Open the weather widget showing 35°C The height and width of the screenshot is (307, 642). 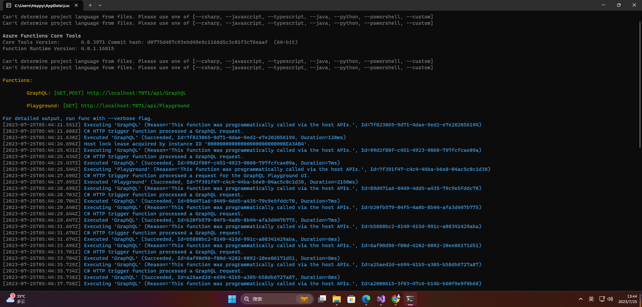point(16,299)
